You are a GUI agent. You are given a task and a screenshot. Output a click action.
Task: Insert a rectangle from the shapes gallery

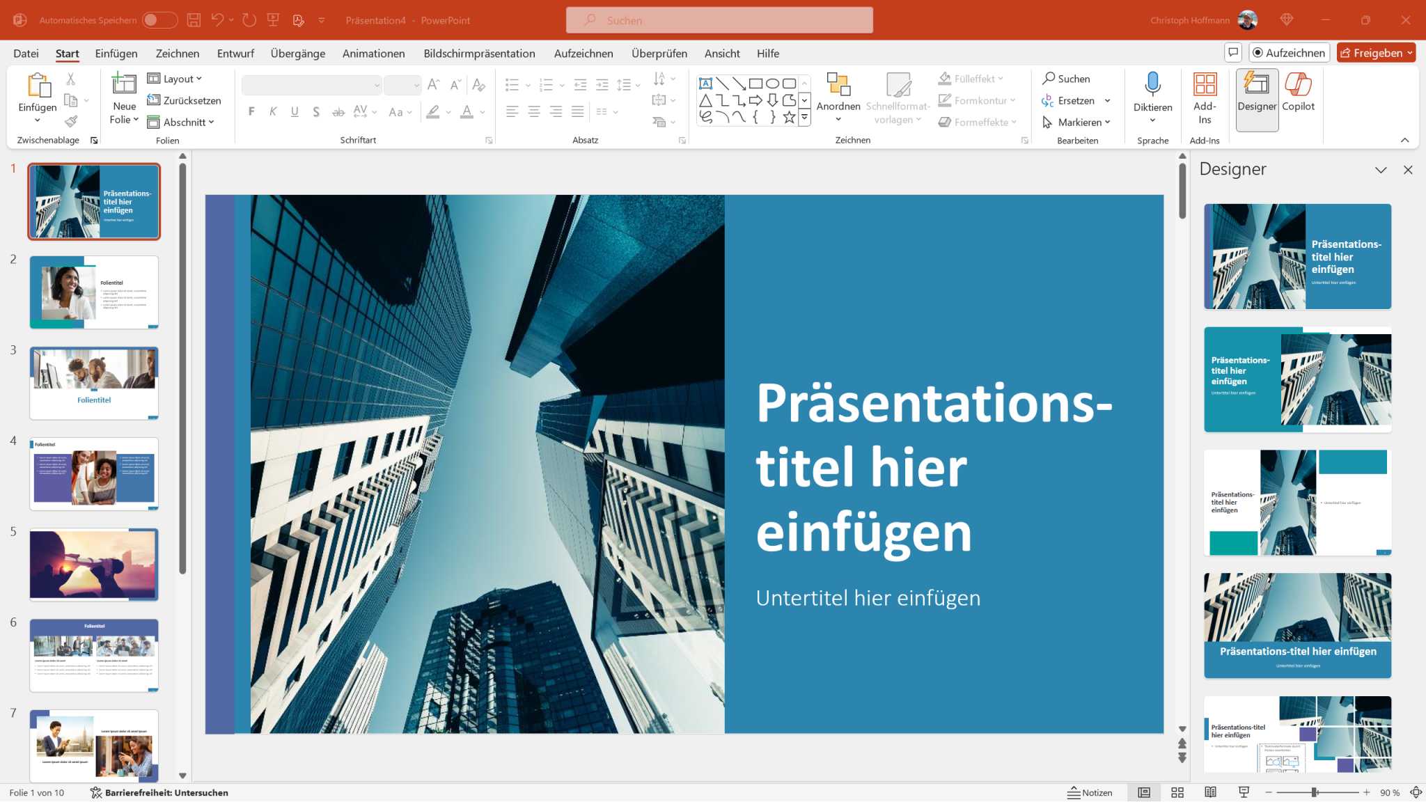pos(756,83)
